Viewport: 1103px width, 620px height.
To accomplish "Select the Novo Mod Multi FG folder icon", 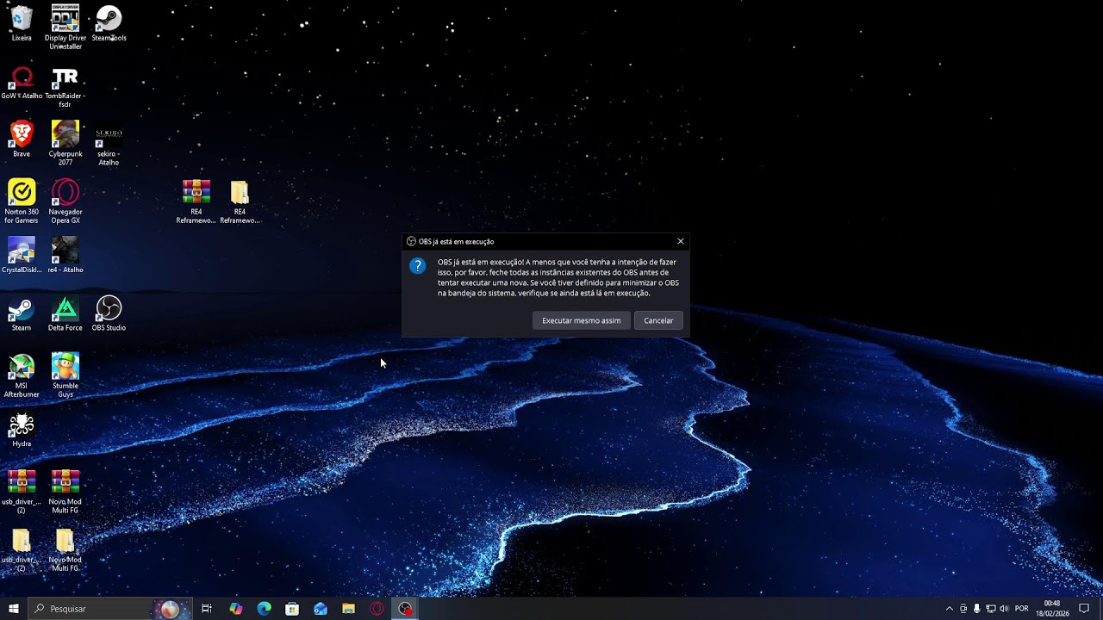I will (x=65, y=549).
